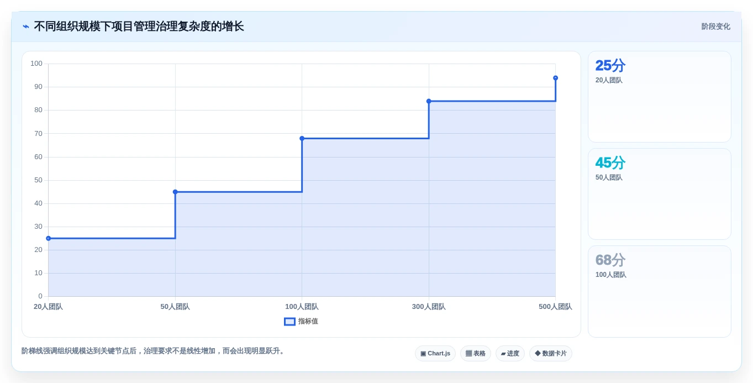This screenshot has width=753, height=383.
Task: Open the 25分 data card
Action: [x=660, y=97]
